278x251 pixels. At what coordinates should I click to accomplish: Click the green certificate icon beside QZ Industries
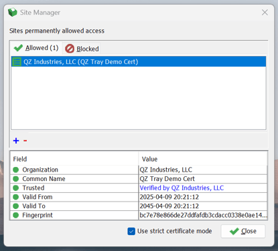click(x=17, y=61)
